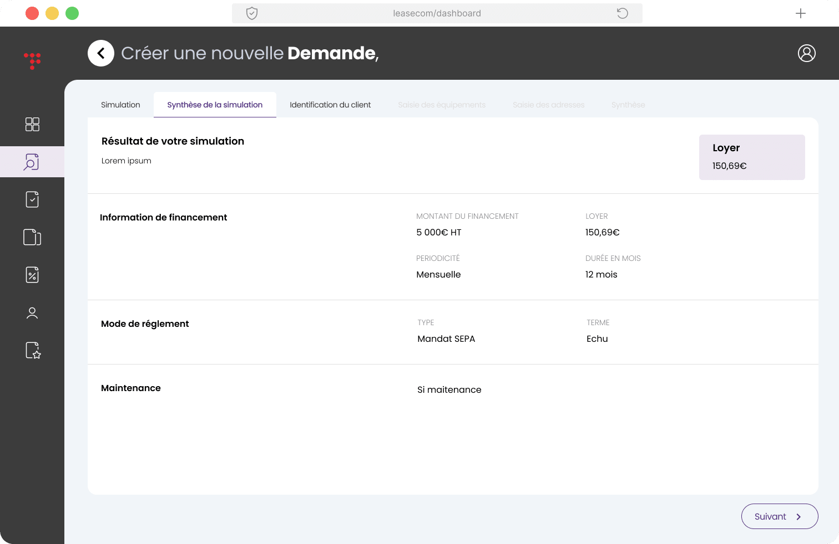839x544 pixels.
Task: Click the duplicated documents sidebar icon
Action: (32, 237)
